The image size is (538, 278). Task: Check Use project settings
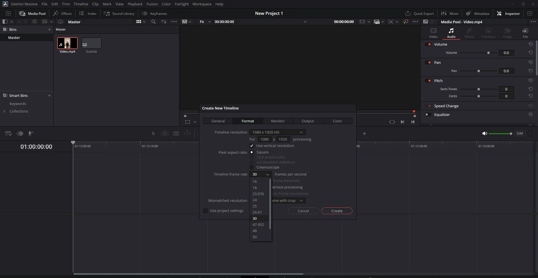coord(205,211)
